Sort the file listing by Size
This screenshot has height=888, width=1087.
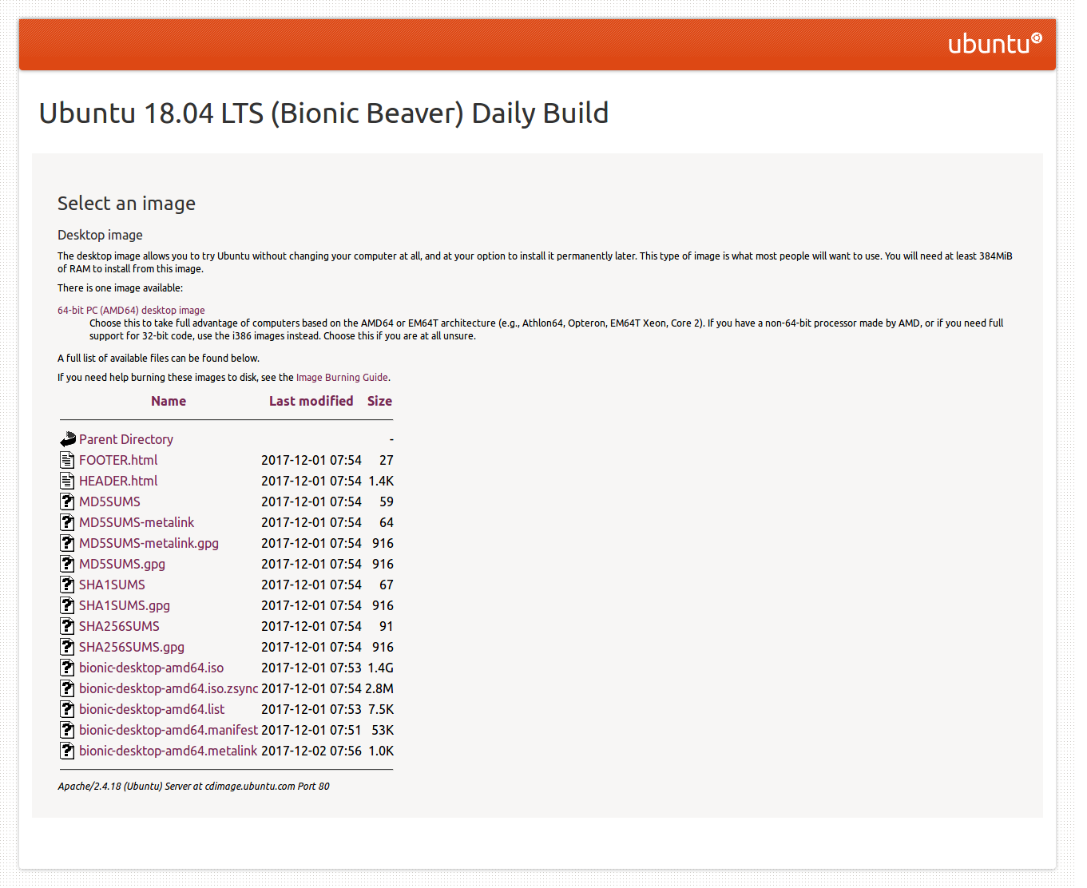coord(379,401)
